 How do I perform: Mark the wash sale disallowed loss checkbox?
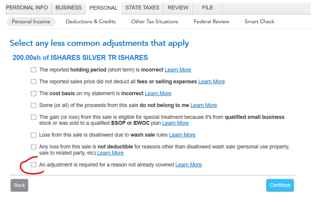[x=34, y=135]
